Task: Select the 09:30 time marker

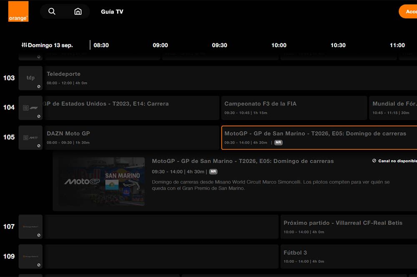Action: (219, 45)
